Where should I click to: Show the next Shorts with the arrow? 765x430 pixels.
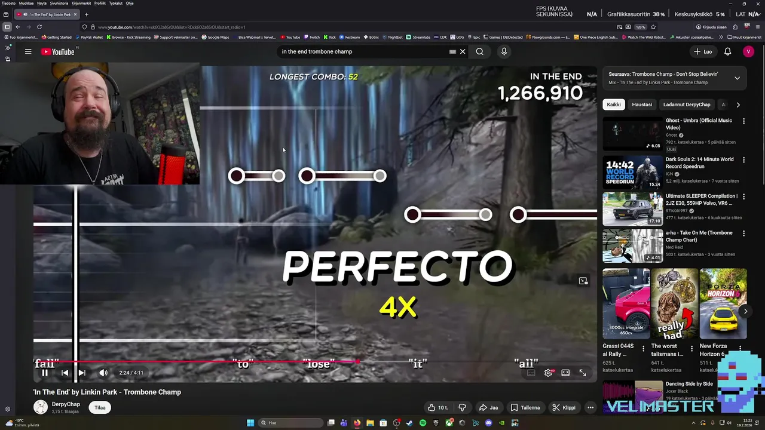[745, 311]
